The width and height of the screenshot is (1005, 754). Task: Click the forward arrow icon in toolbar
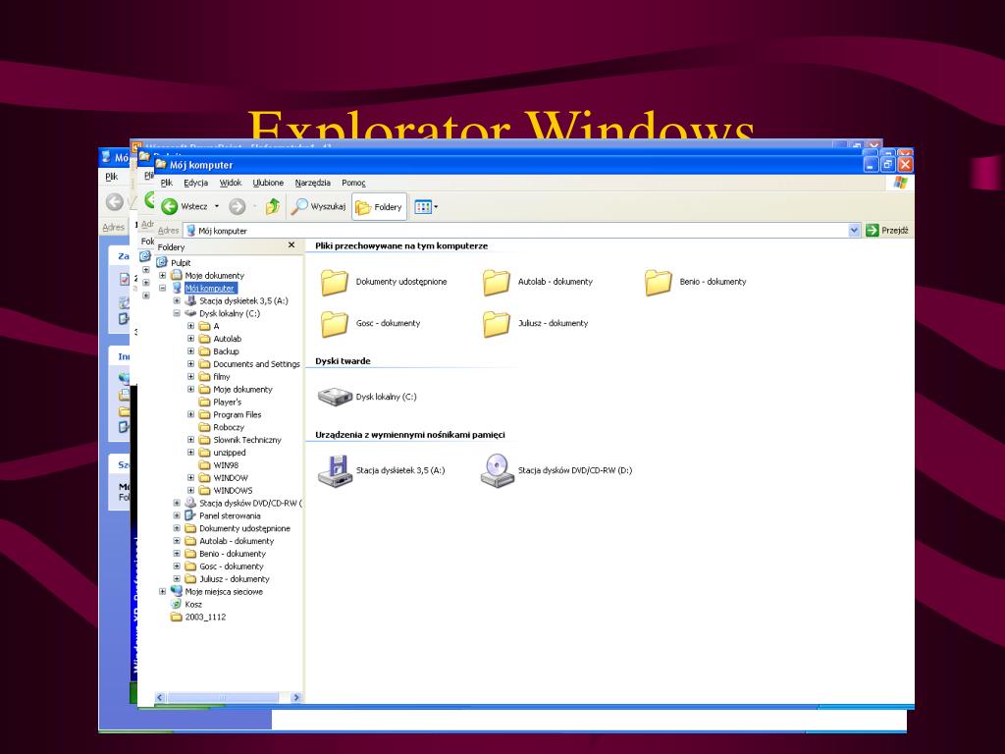coord(238,206)
